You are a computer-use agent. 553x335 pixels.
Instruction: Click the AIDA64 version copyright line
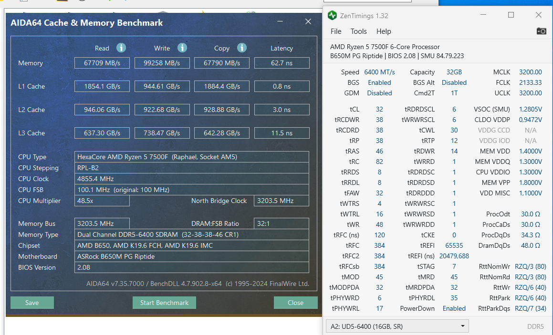tap(198, 284)
